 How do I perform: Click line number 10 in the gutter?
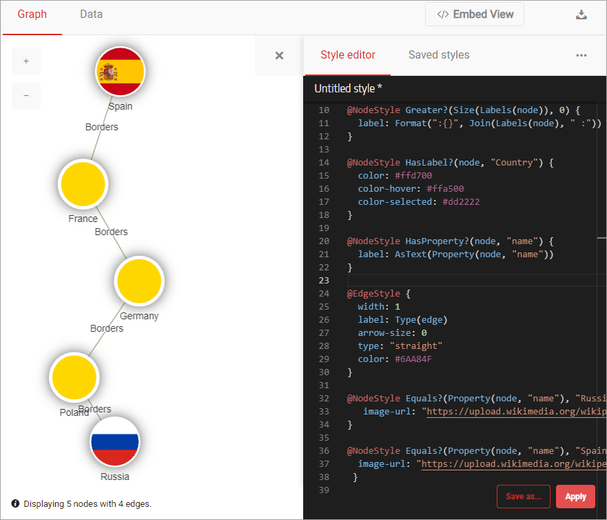click(324, 110)
